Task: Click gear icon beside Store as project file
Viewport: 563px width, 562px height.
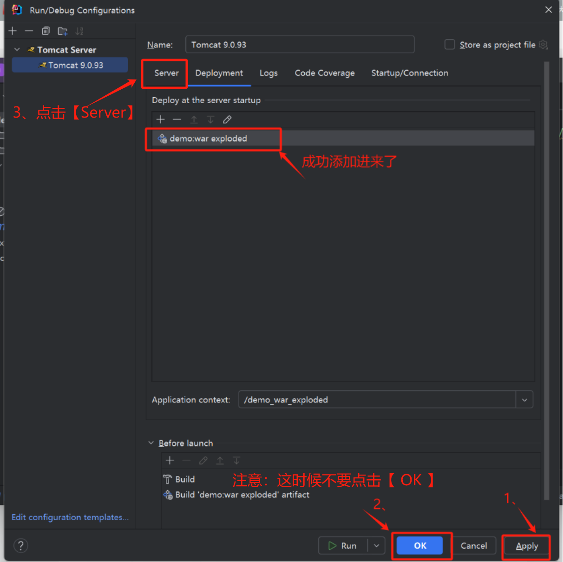Action: point(543,45)
